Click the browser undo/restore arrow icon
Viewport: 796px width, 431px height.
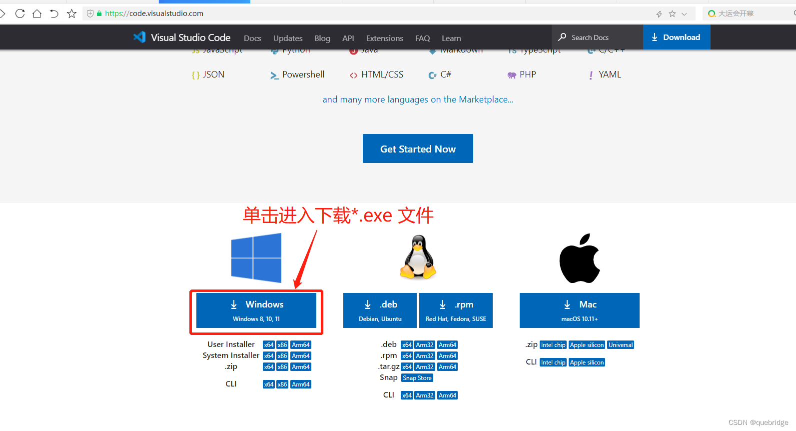[54, 13]
